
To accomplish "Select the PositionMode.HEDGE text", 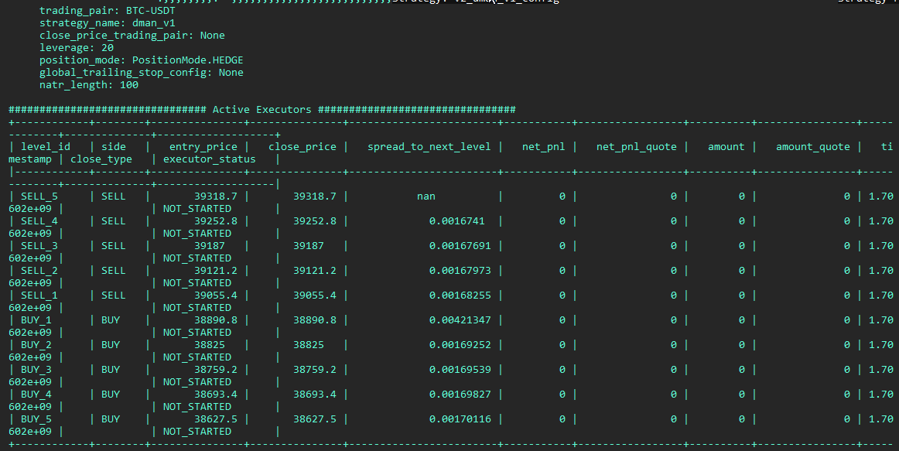I will pos(188,60).
